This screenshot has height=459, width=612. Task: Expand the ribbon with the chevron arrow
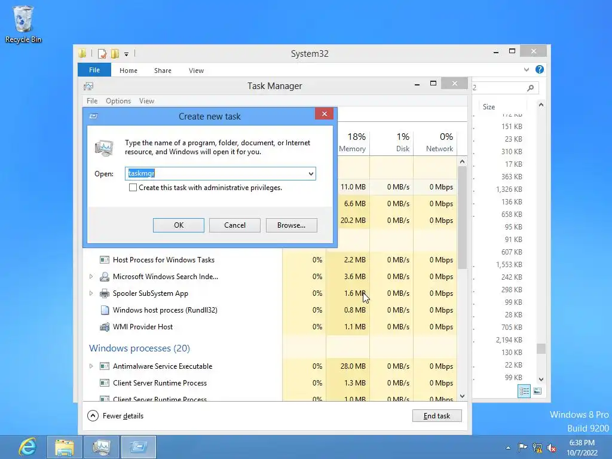coord(527,69)
